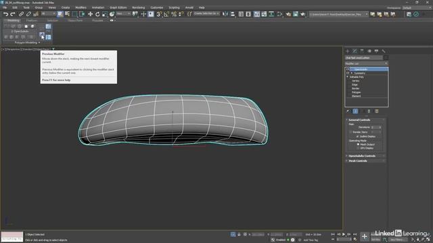The image size is (433, 243).
Task: Click the Remove Modifier trash icon
Action: pyautogui.click(x=369, y=111)
